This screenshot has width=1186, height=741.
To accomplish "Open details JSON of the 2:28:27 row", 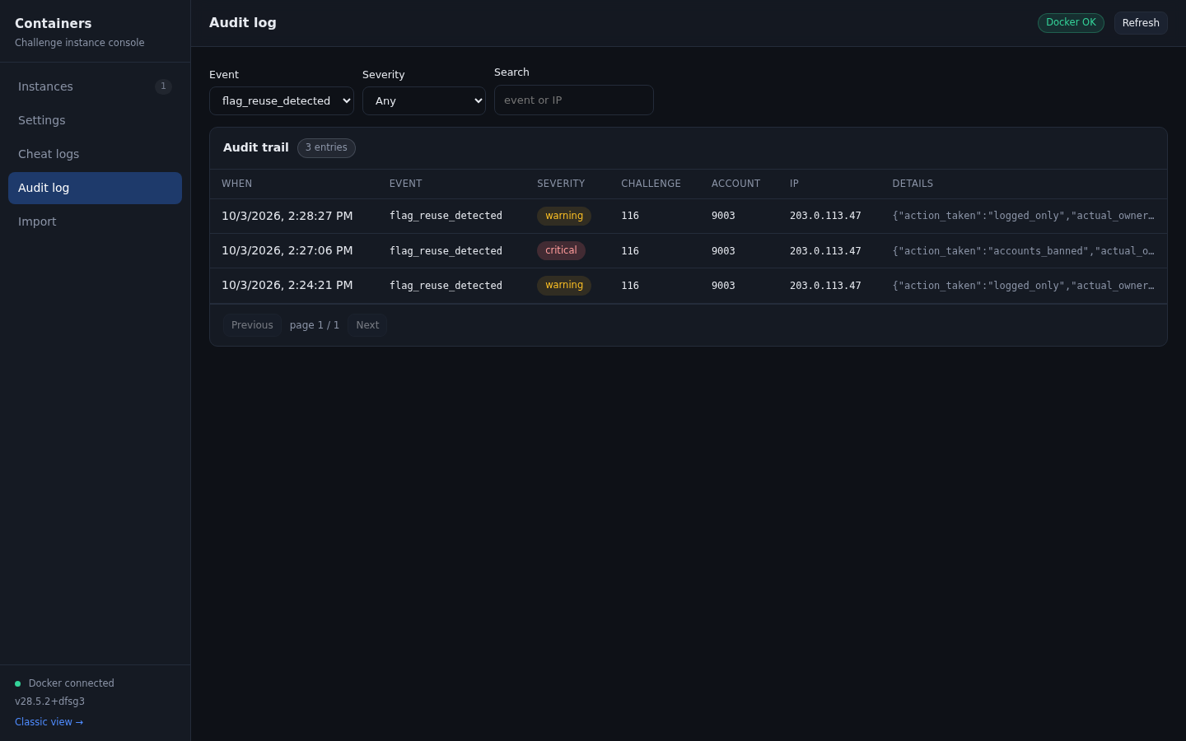I will point(1023,216).
